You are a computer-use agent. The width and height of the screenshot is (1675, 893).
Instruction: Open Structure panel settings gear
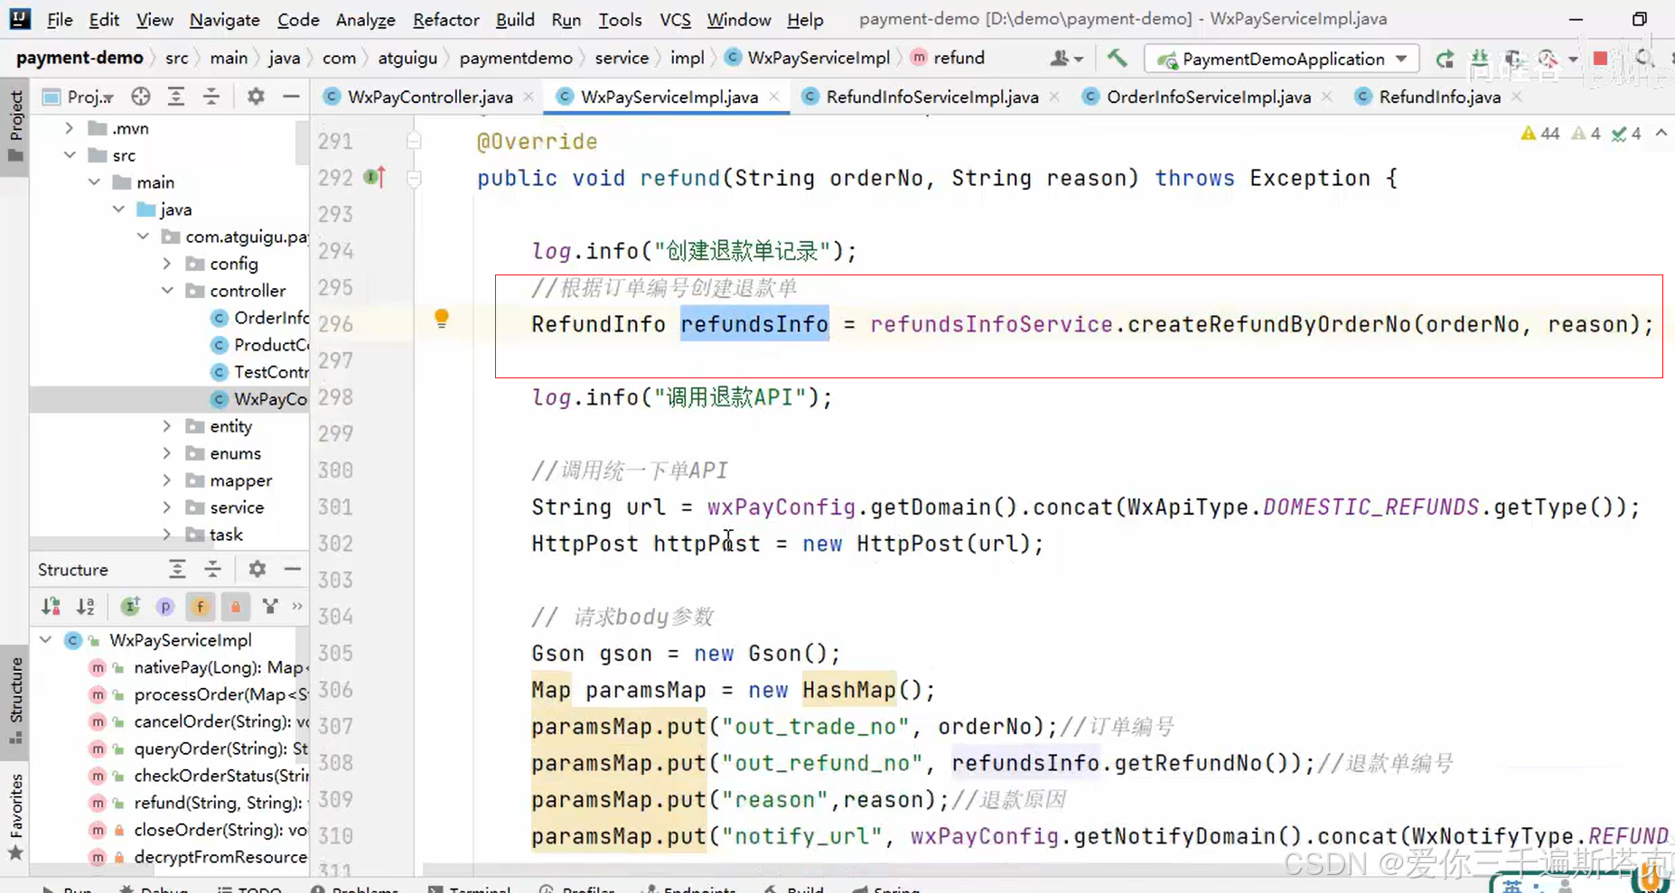pyautogui.click(x=257, y=569)
